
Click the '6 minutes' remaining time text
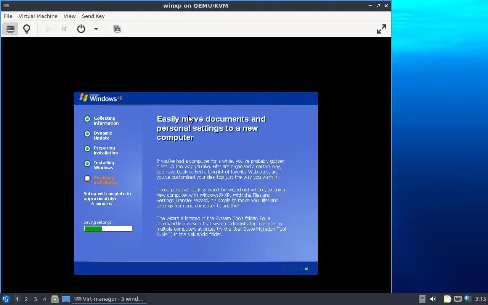[x=102, y=204]
